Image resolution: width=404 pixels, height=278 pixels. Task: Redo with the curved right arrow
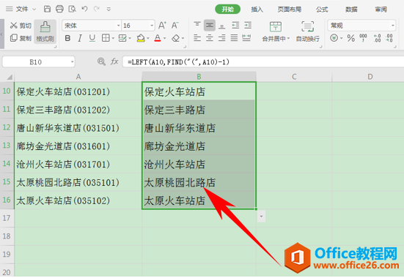tap(97, 9)
